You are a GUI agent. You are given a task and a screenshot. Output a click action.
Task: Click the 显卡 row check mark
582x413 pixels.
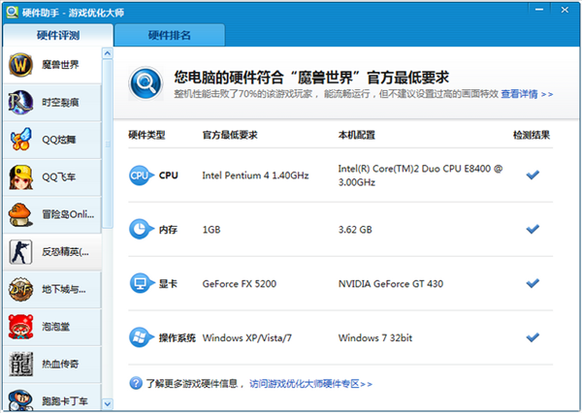[533, 283]
